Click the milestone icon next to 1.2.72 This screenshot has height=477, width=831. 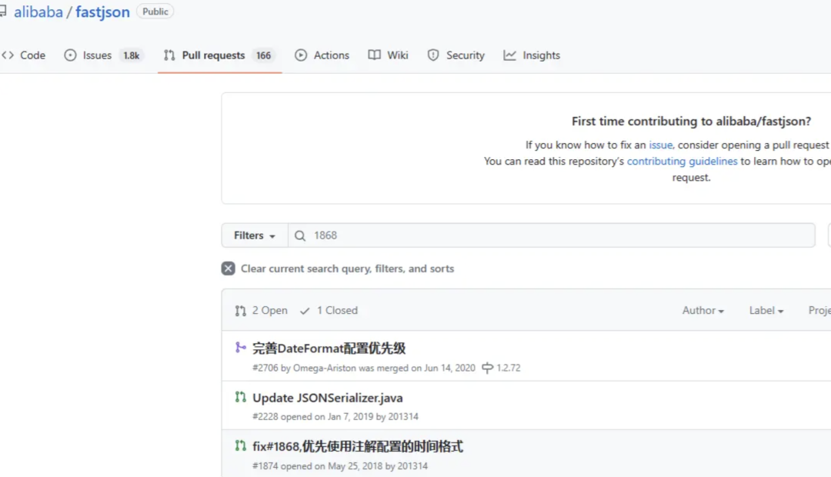tap(487, 368)
